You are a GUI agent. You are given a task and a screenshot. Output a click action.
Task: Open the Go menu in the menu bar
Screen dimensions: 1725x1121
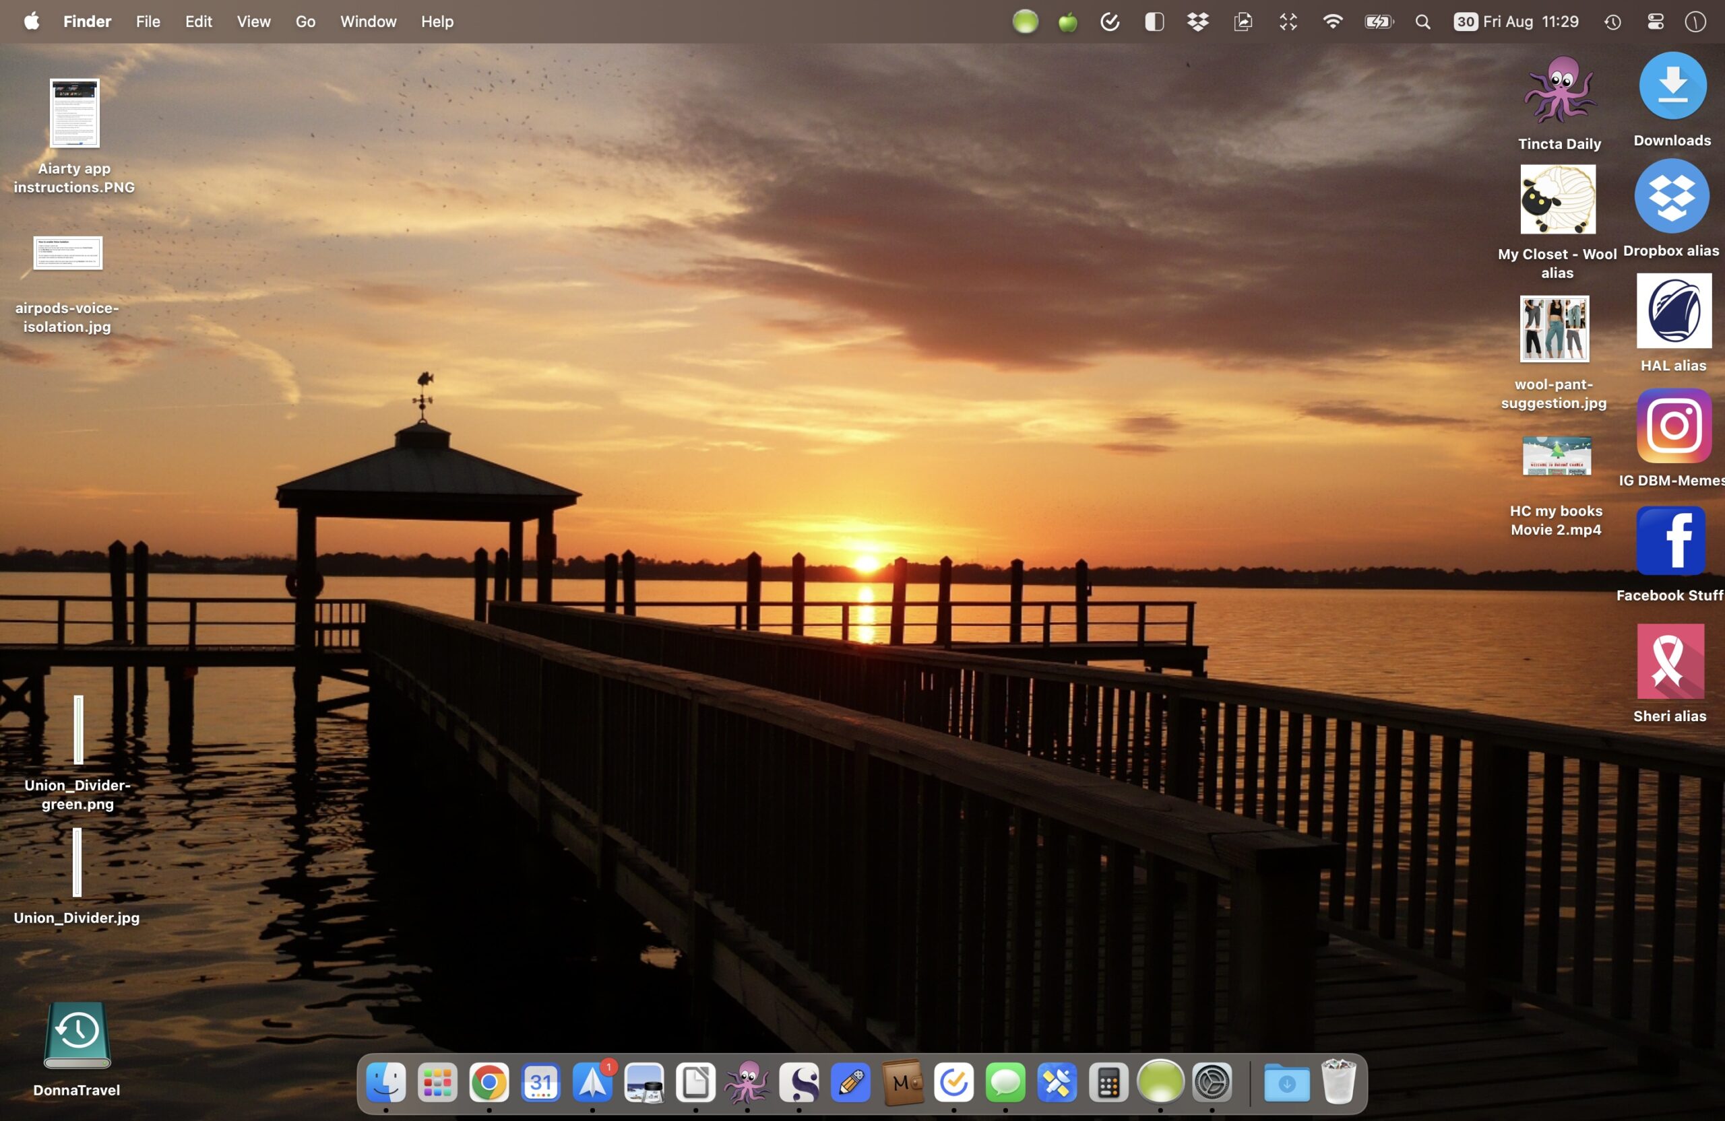point(305,22)
